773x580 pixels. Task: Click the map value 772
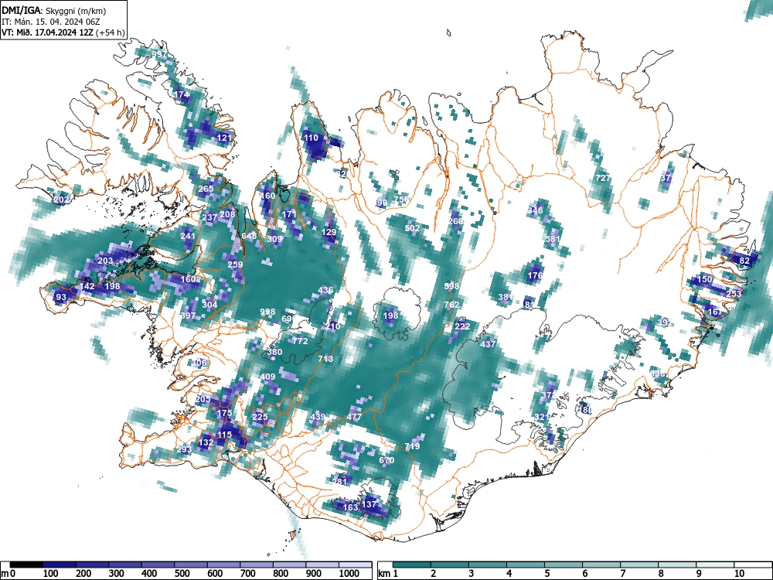300,341
